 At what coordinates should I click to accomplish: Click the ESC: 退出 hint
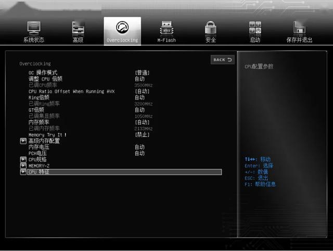(x=257, y=178)
